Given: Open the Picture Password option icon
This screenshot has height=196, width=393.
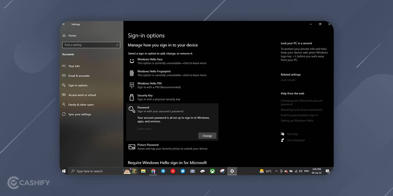Looking at the screenshot, I should 132,146.
